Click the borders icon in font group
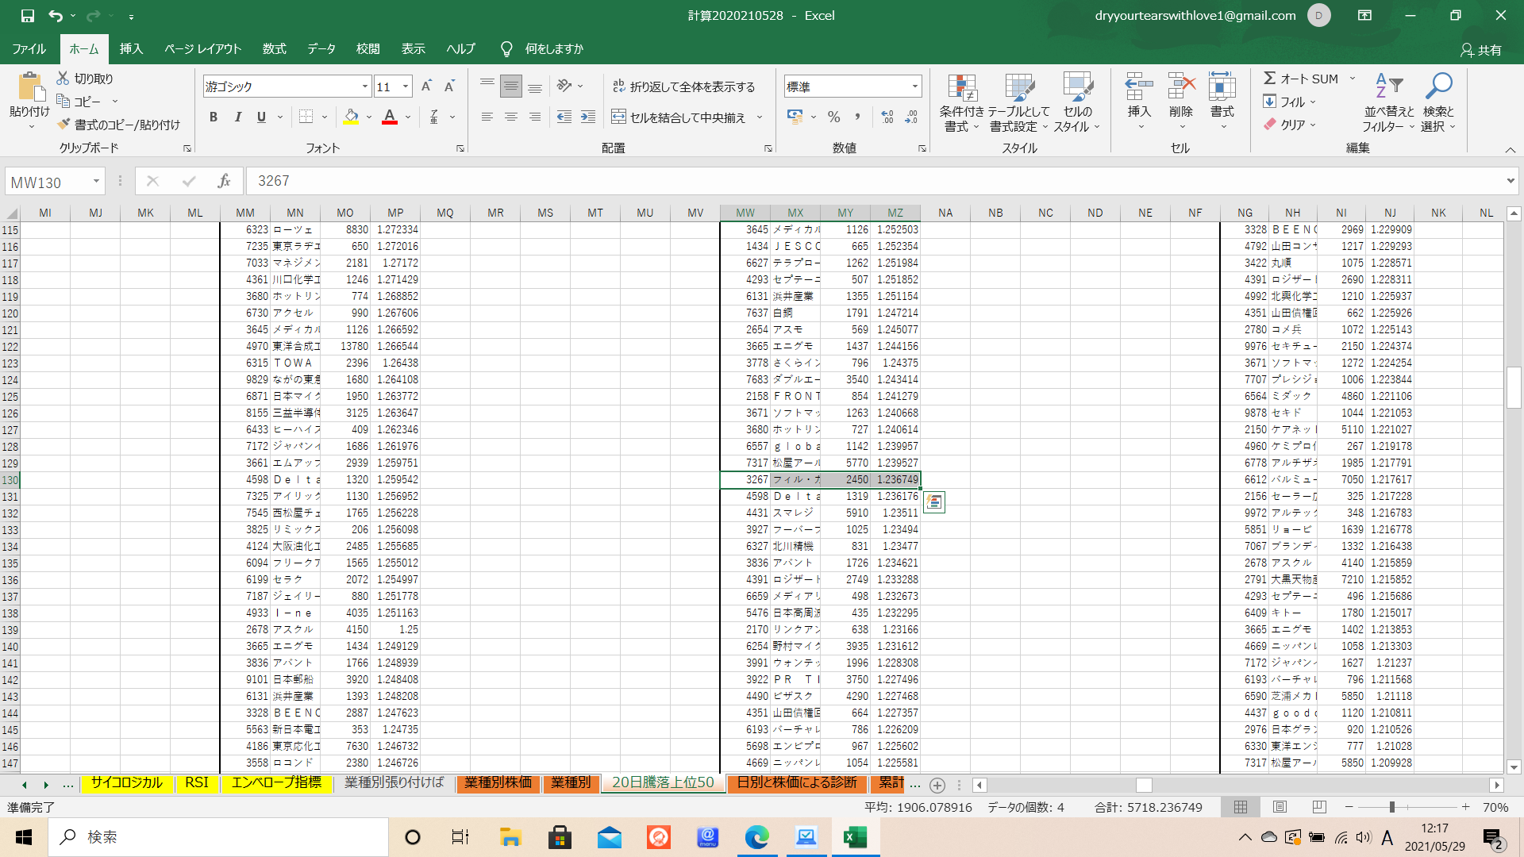Screen dimensions: 1524x857 306,117
